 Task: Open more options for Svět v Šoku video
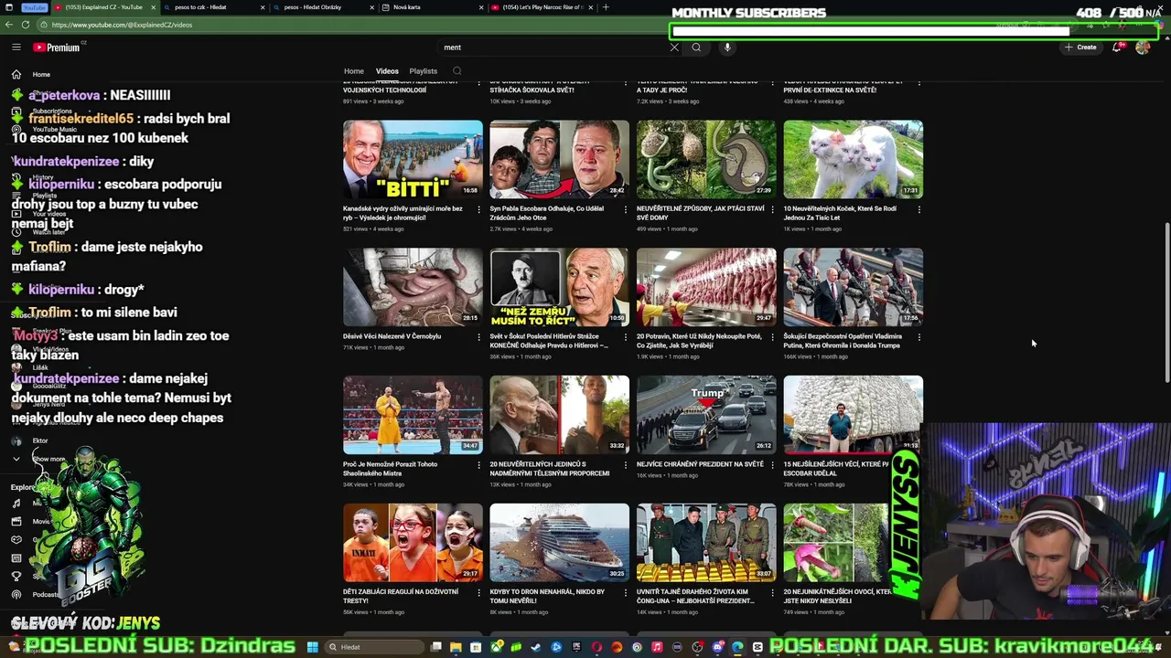[x=625, y=337]
